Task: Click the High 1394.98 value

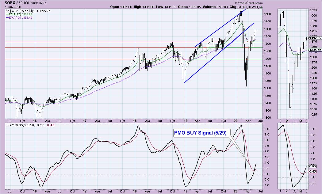Action: click(x=144, y=7)
